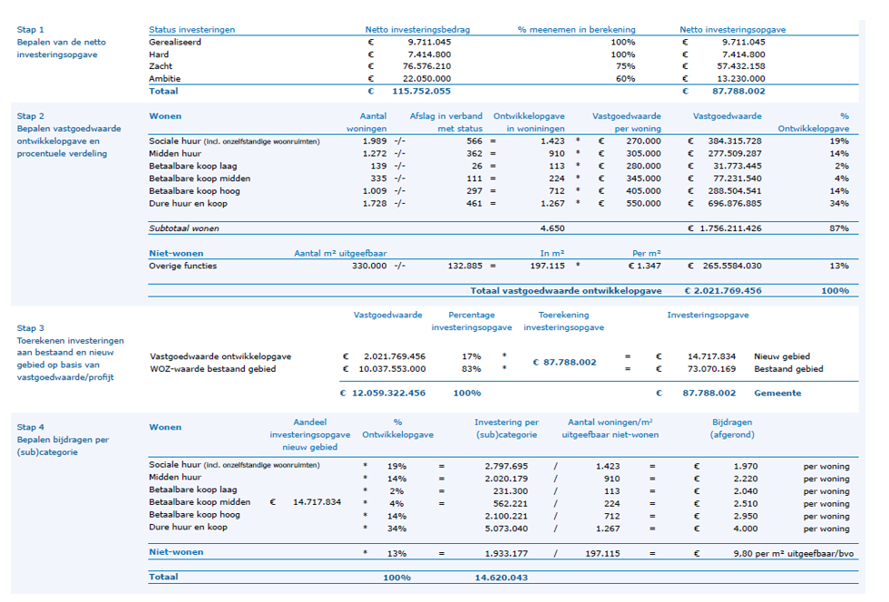Screen dimensions: 889x602
Task: Select the 550.000 vastgoedwaarde per woning cell
Action: pos(639,204)
